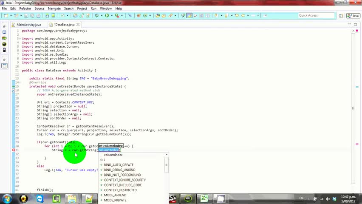Click the Quick Access search field
Screen dimensions: 362x204
point(316,15)
